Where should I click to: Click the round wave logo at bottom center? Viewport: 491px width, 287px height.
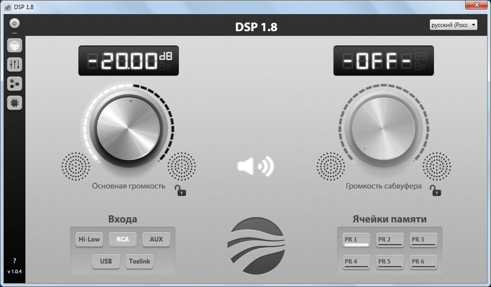pos(256,246)
